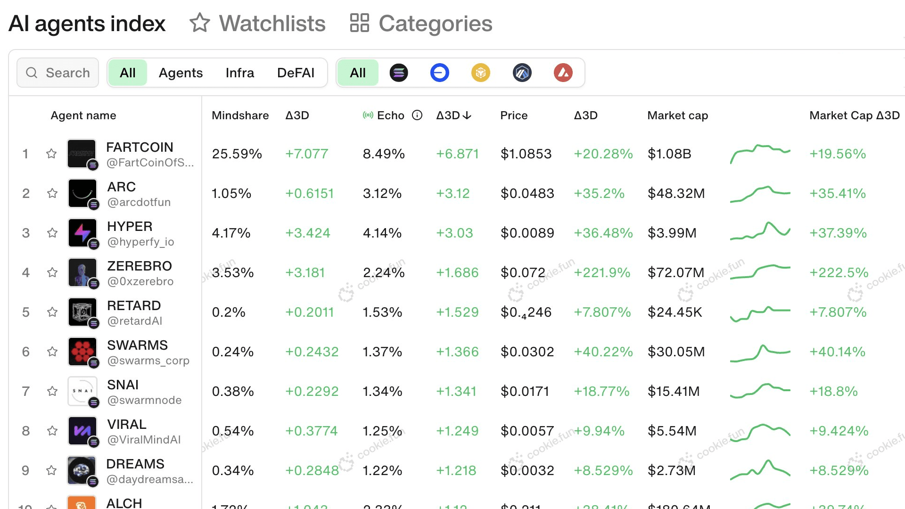Click the Echo info icon

417,115
